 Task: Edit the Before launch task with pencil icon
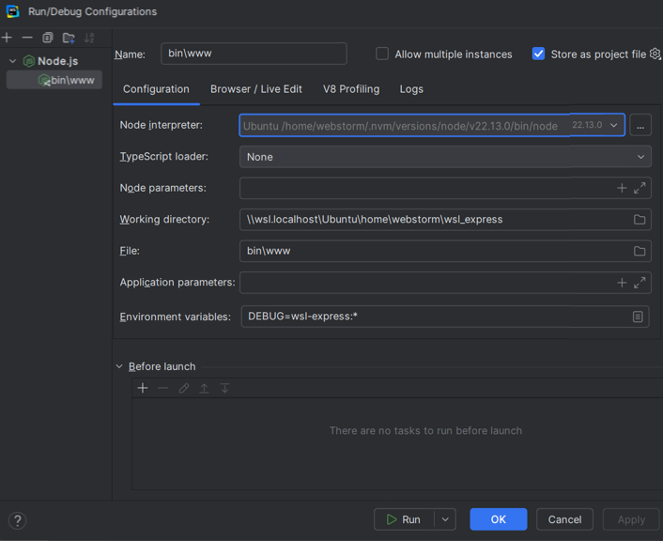coord(183,388)
